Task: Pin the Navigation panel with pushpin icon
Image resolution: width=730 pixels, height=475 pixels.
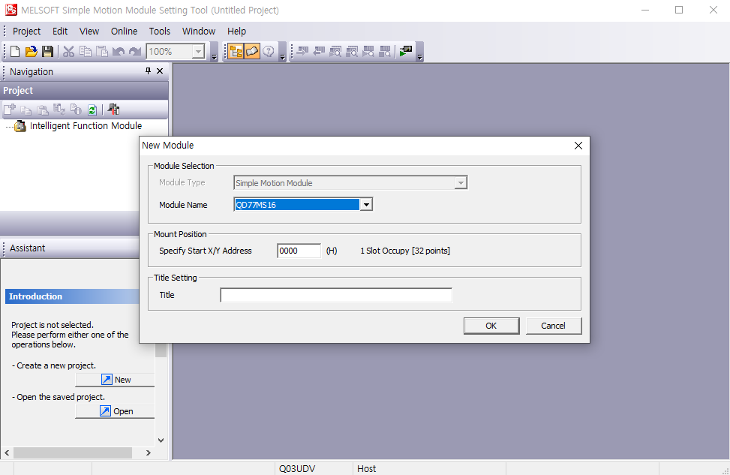Action: click(148, 71)
